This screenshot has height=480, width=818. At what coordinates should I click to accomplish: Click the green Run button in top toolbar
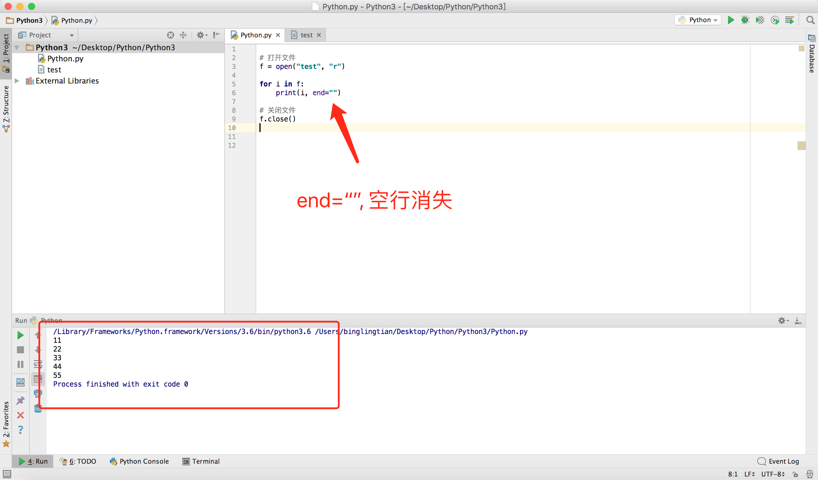pos(731,20)
